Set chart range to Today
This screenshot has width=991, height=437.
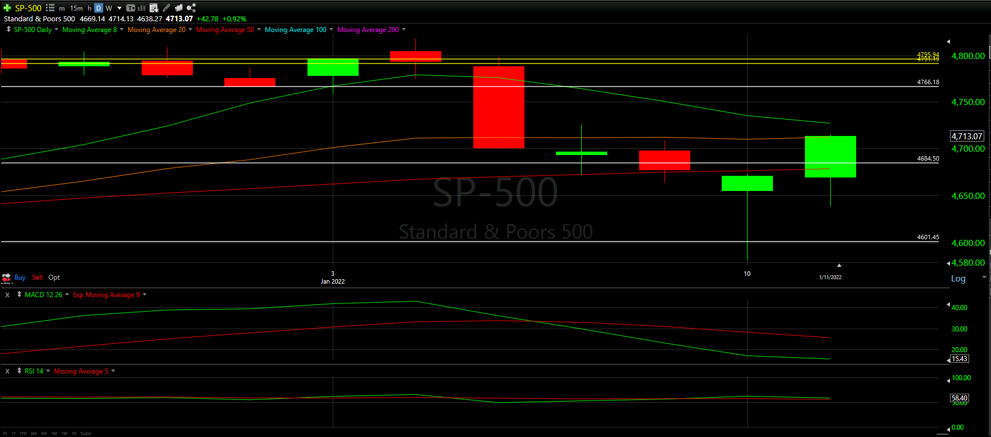pyautogui.click(x=85, y=434)
